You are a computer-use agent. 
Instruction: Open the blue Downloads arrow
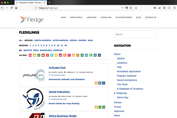(x=136, y=8)
